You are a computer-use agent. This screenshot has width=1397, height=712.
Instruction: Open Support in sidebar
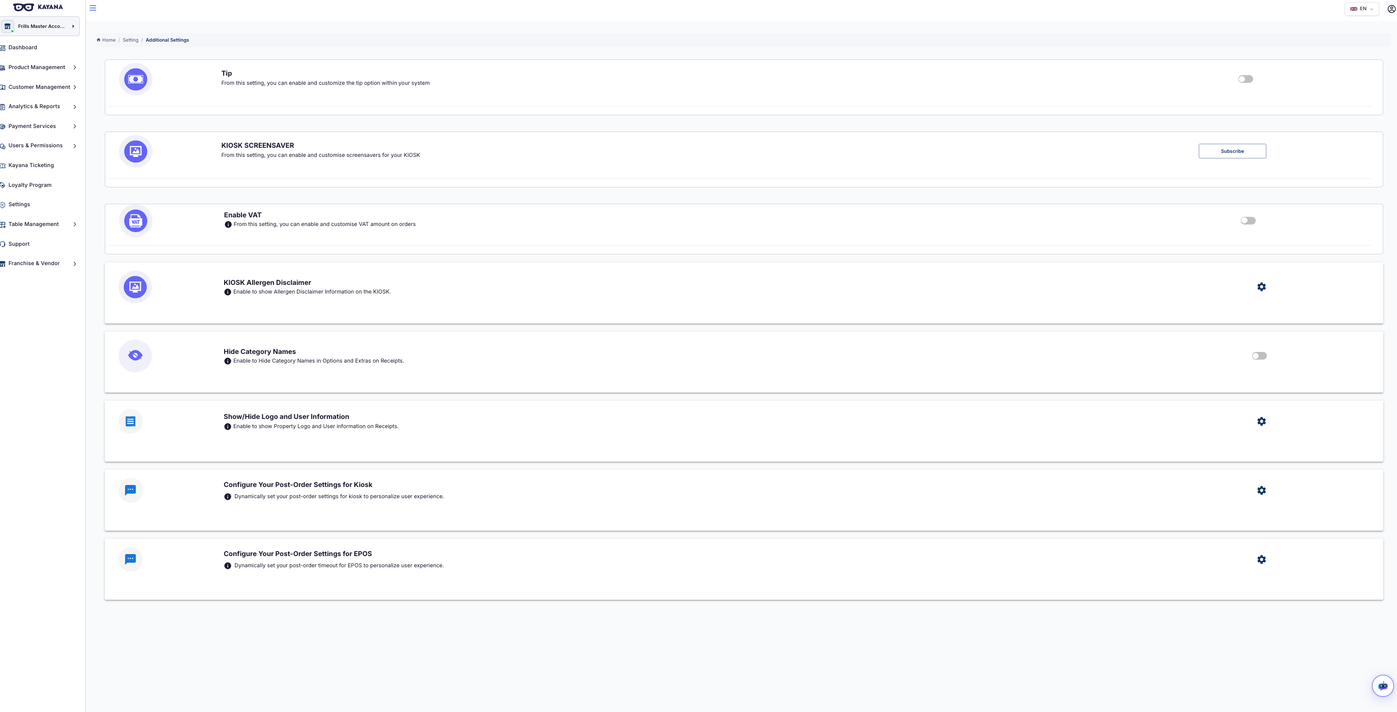pyautogui.click(x=19, y=244)
